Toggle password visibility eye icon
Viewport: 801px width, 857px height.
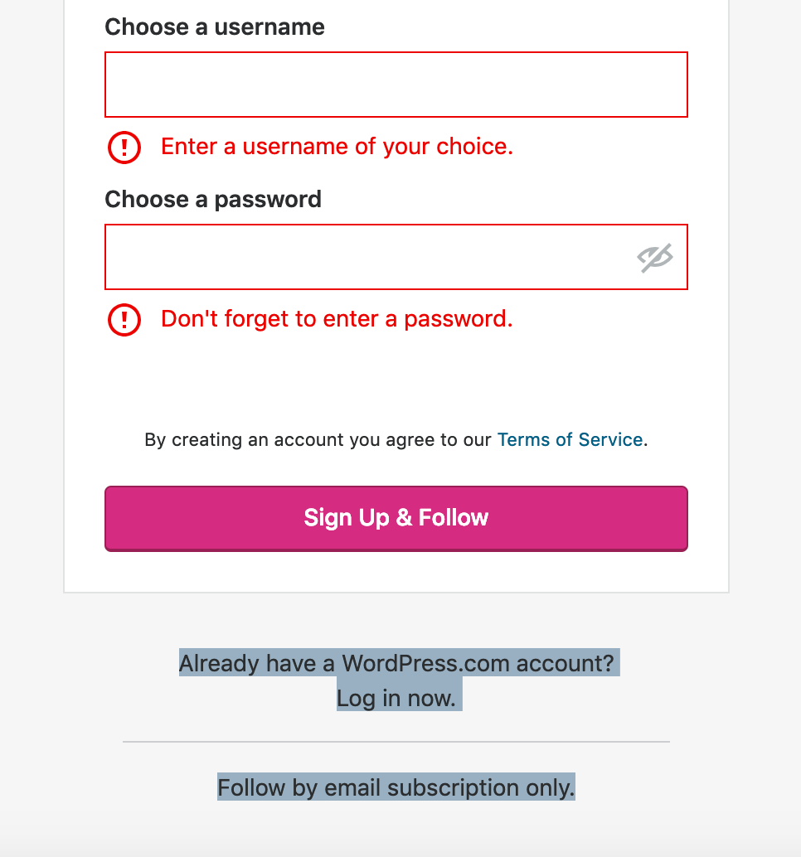pos(654,258)
